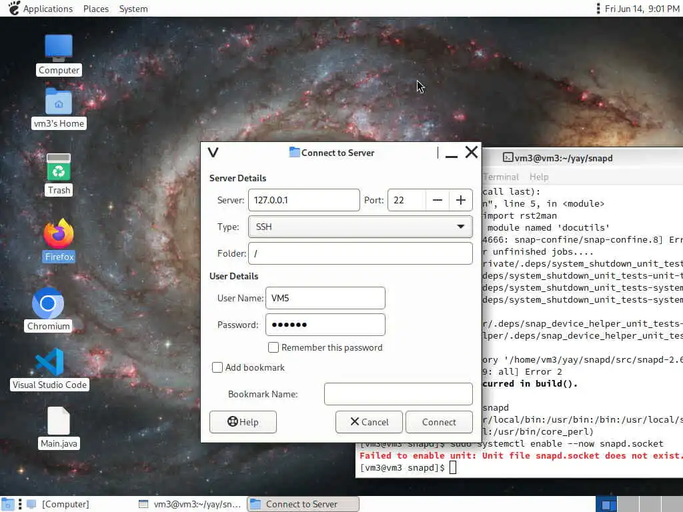683x512 pixels.
Task: Open Terminal menu in terminal window
Action: click(x=501, y=177)
